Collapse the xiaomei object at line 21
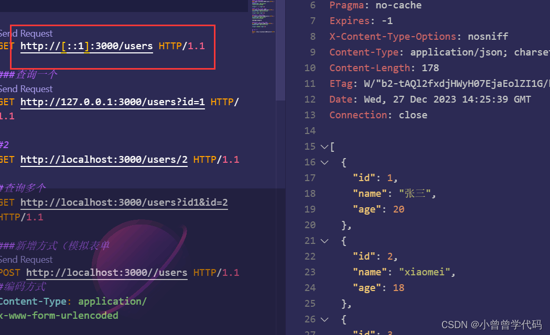This screenshot has height=335, width=550. (324, 240)
